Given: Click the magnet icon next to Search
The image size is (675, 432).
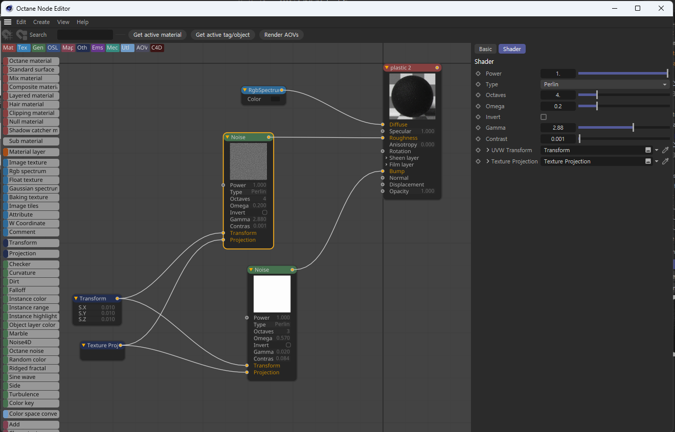Looking at the screenshot, I should pyautogui.click(x=21, y=35).
